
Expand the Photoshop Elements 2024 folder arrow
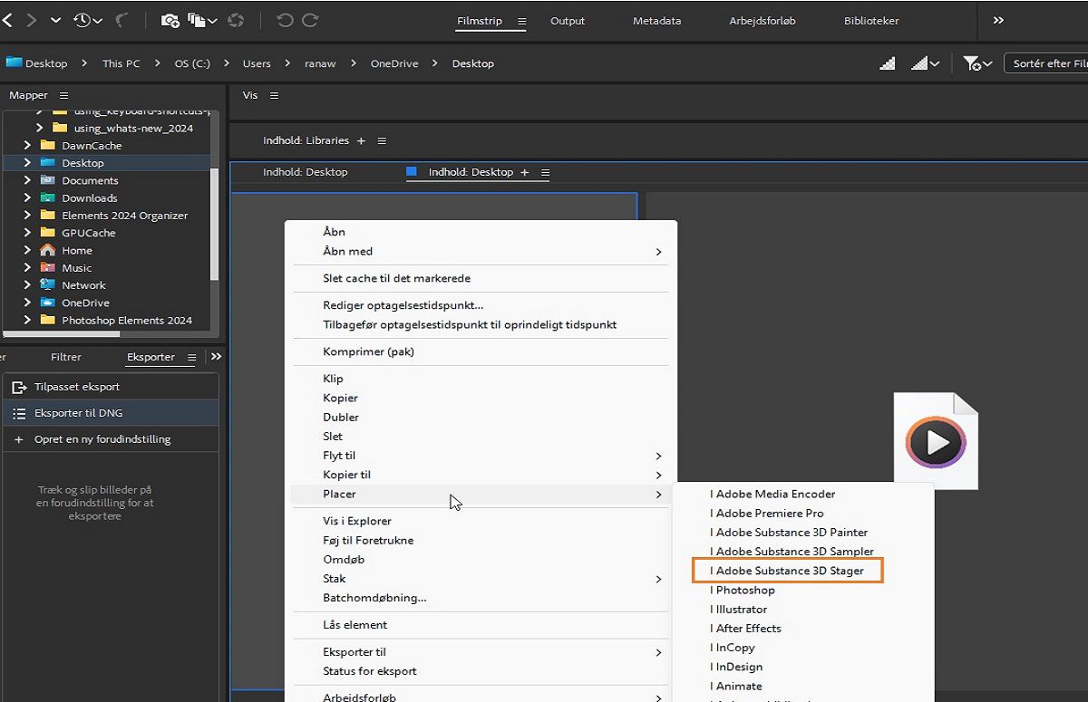27,320
